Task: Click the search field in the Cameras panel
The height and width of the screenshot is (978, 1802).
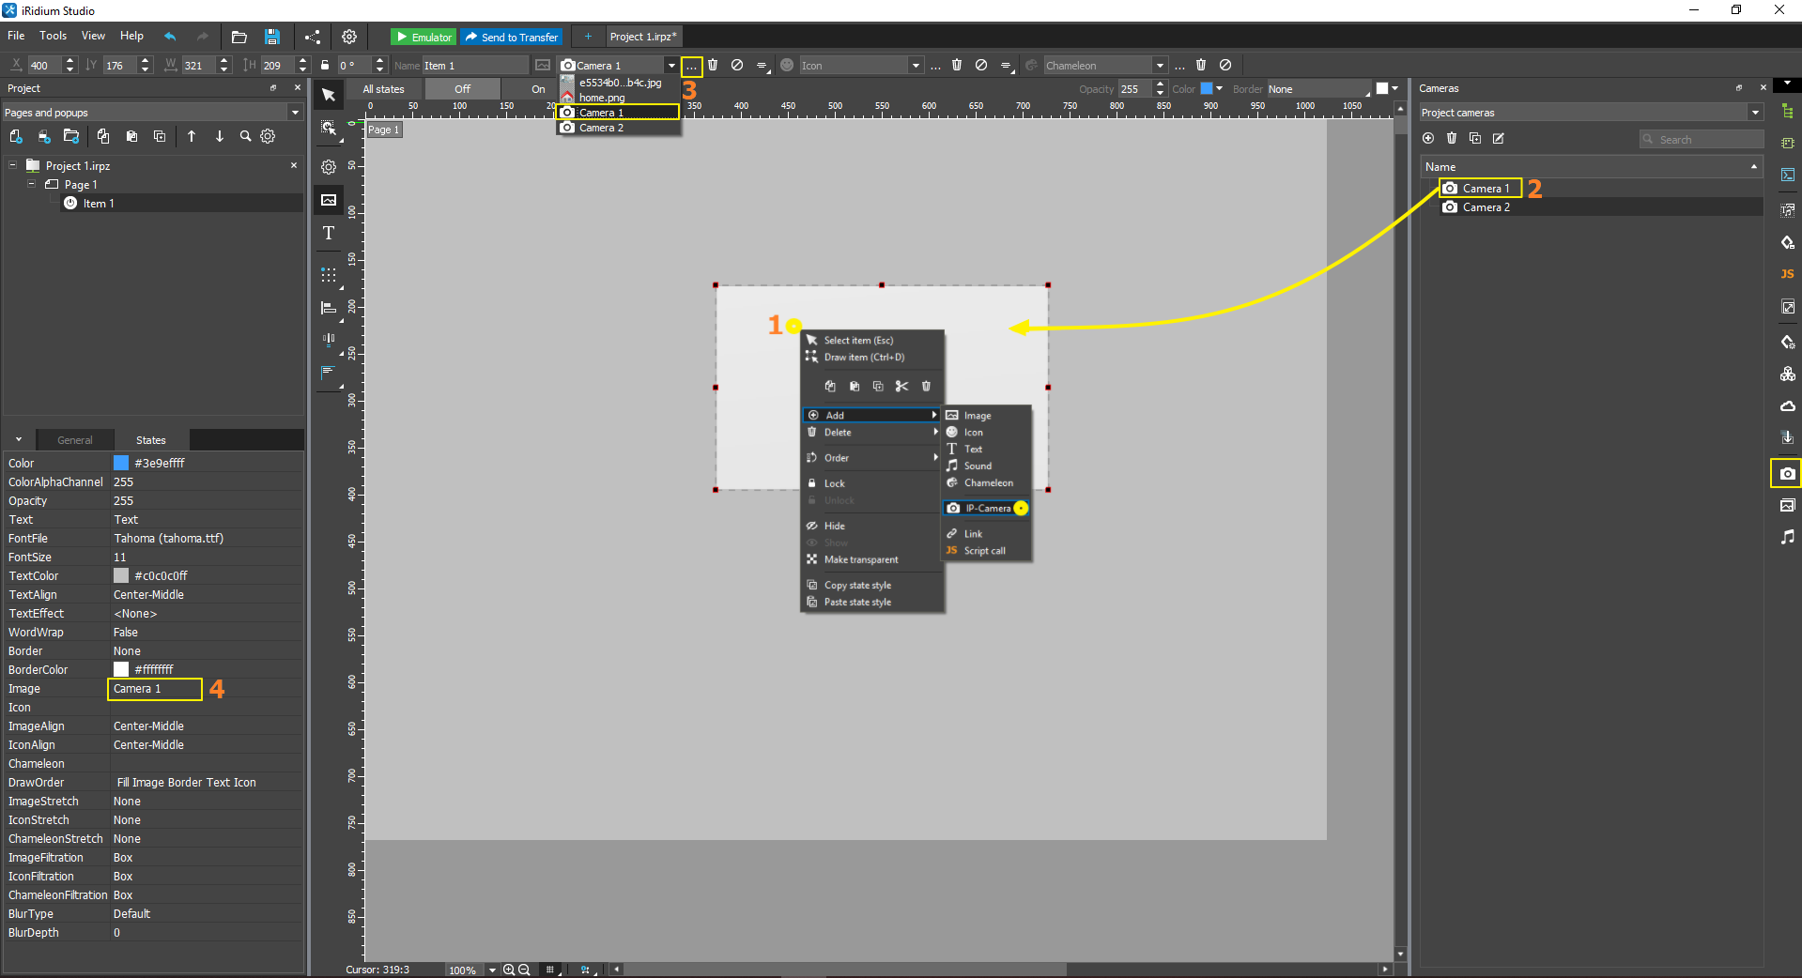Action: click(x=1701, y=139)
